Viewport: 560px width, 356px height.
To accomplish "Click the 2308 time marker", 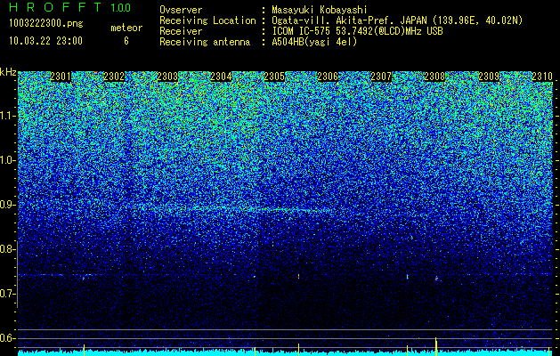I will point(434,77).
